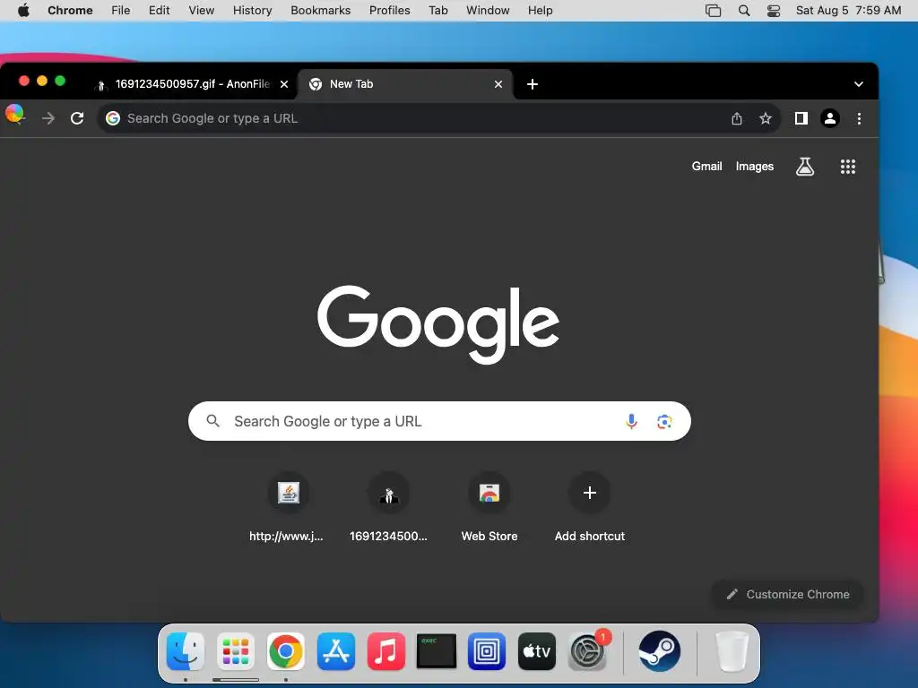Open the Apple menu
The image size is (918, 688).
23,11
